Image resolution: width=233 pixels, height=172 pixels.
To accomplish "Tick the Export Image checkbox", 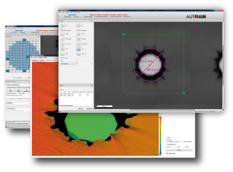I will click(167, 154).
